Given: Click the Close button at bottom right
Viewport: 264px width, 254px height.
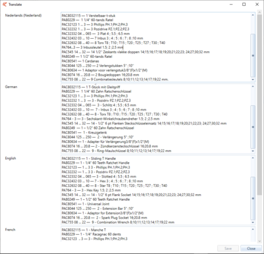Looking at the screenshot, I should [x=251, y=248].
